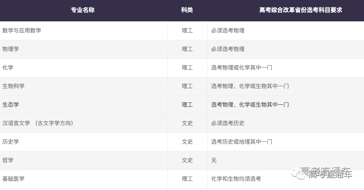Image resolution: width=364 pixels, height=190 pixels.
Task: Select the 生物科学 major name cell
Action: 13,86
